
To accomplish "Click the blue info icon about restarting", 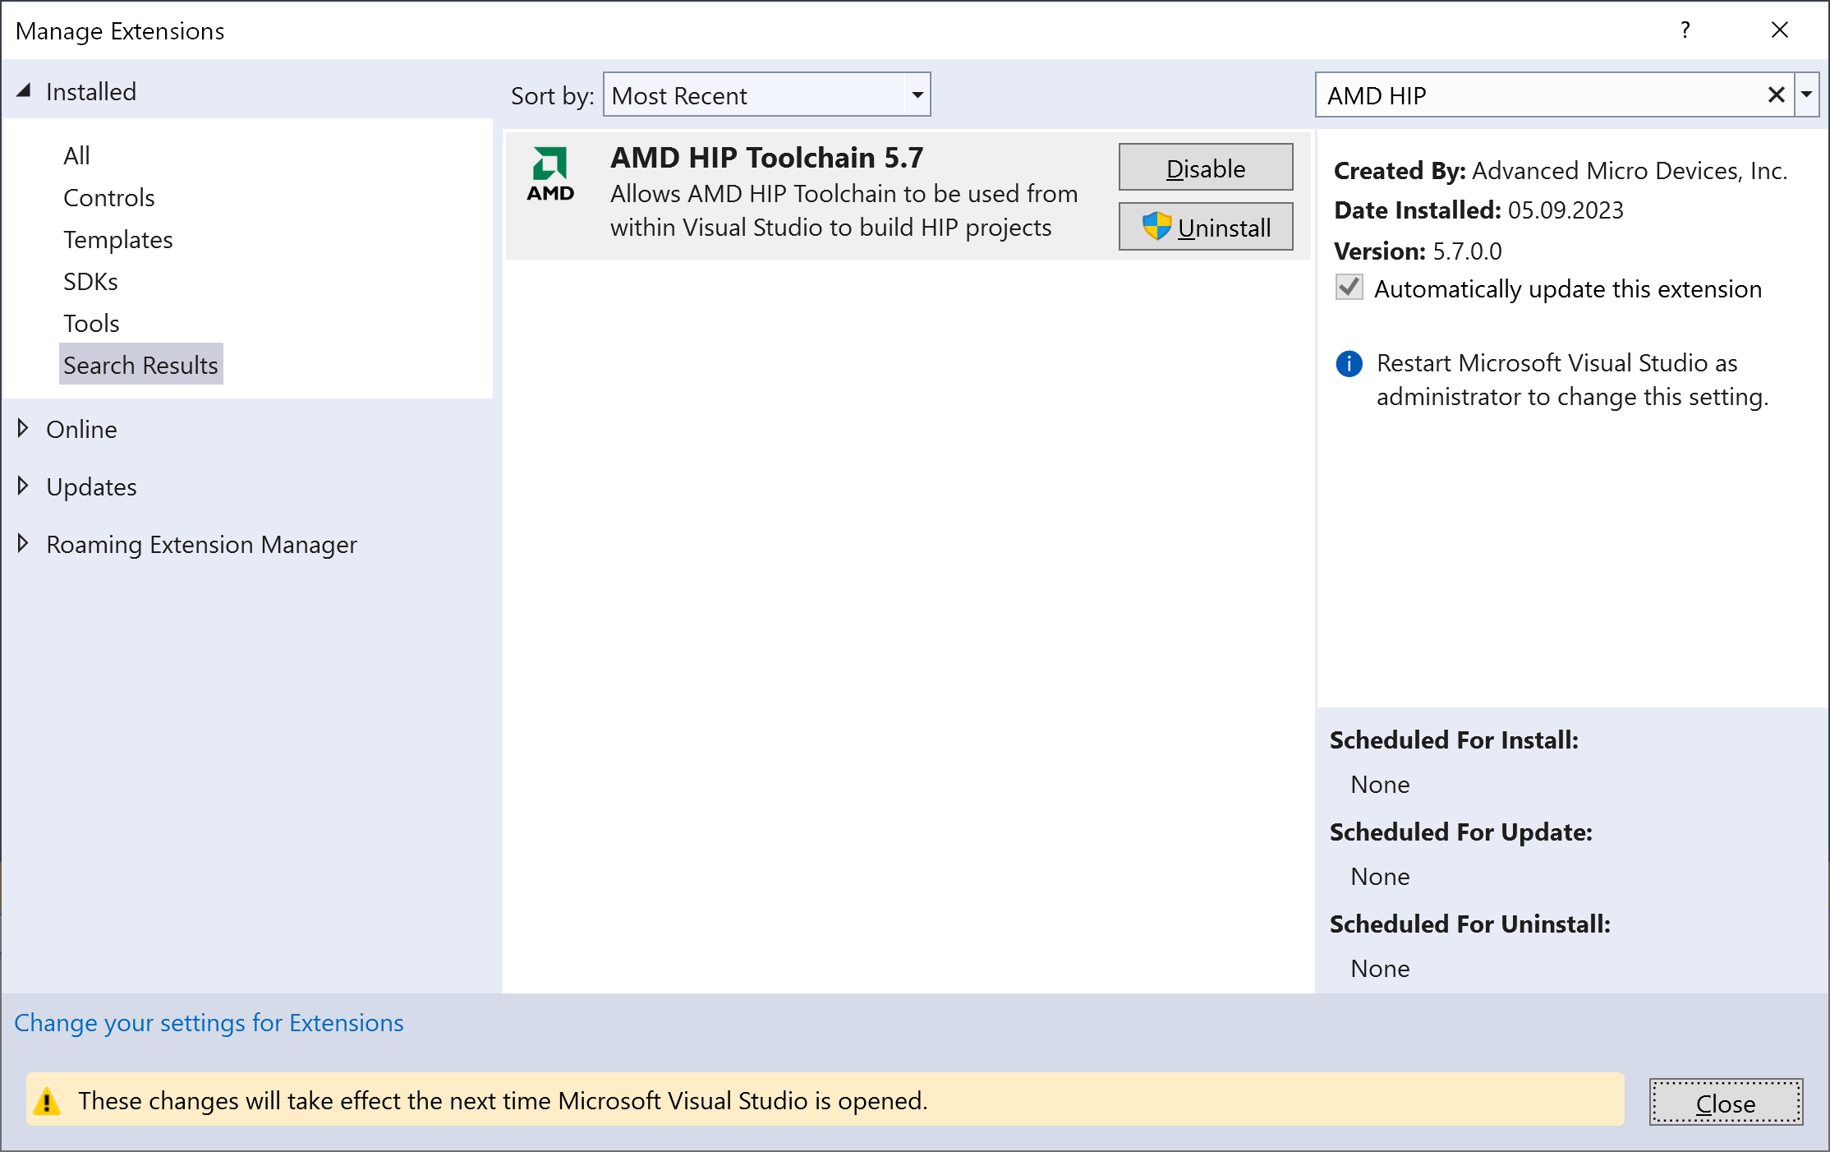I will point(1348,363).
